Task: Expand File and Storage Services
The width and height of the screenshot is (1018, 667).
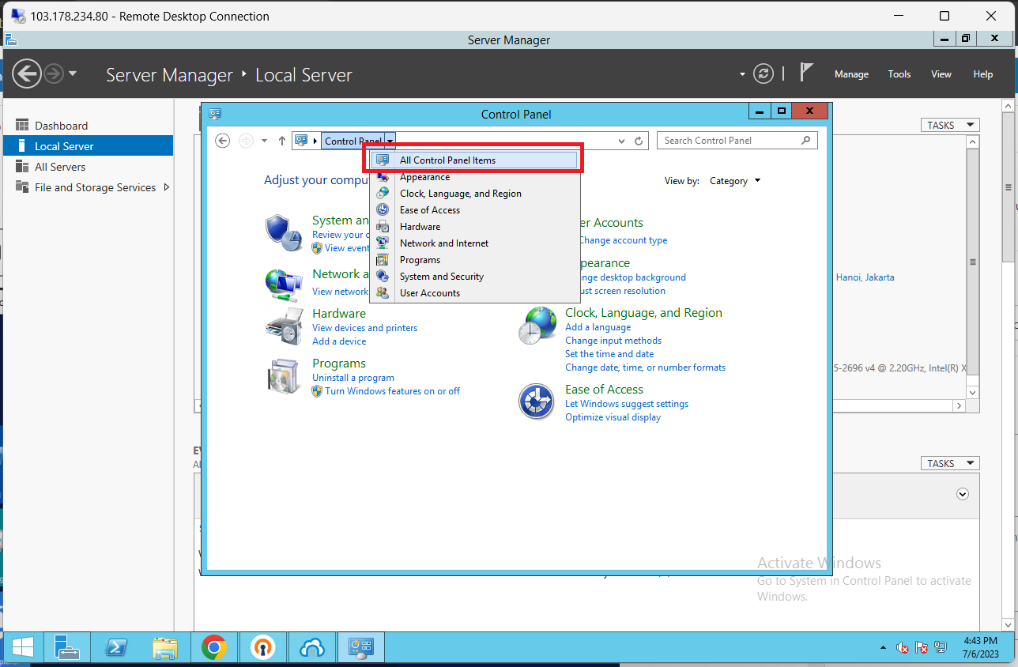Action: (166, 187)
